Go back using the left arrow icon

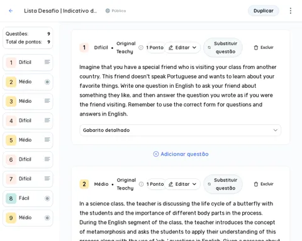tap(11, 11)
